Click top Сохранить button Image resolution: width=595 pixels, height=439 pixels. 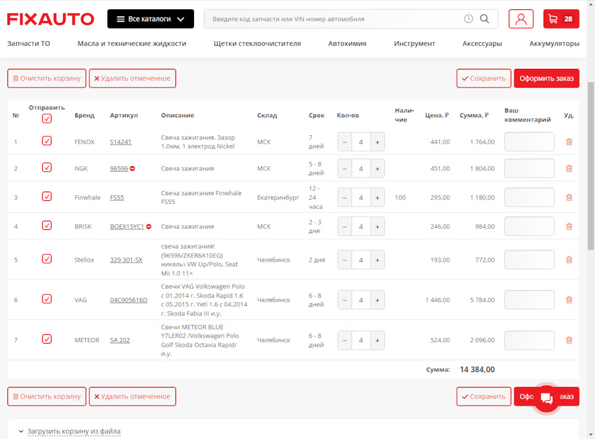484,78
